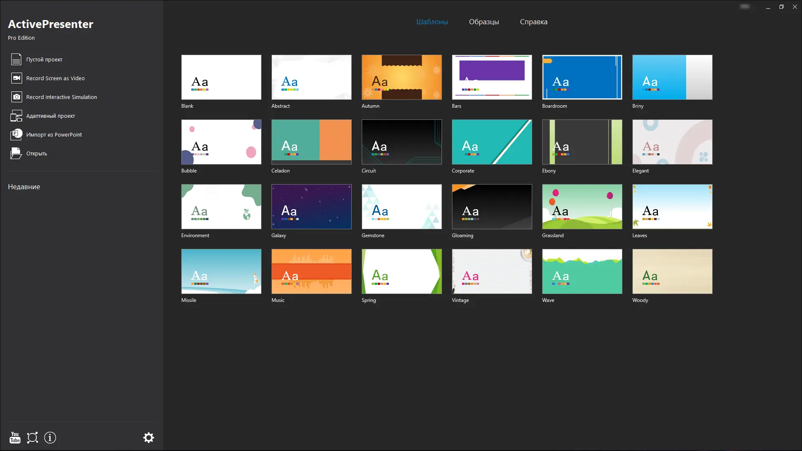
Task: Choose the Boardroom template thumbnail
Action: (582, 77)
